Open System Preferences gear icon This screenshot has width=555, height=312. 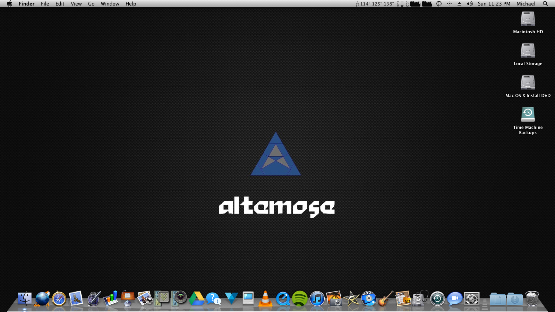472,298
